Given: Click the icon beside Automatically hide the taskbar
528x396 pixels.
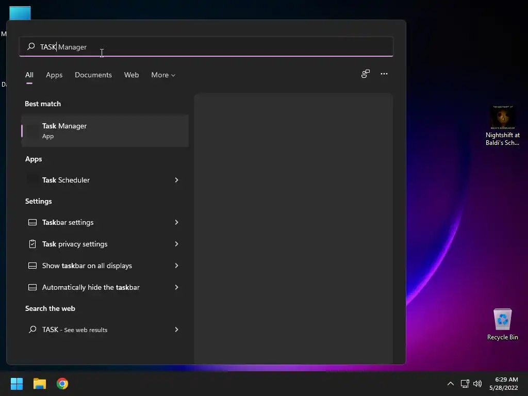Looking at the screenshot, I should tap(32, 287).
